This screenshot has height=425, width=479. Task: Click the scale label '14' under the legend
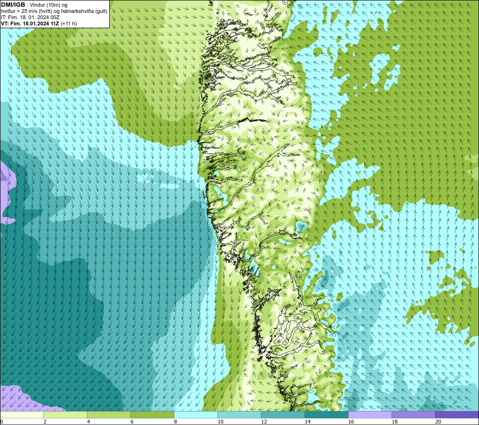click(308, 422)
